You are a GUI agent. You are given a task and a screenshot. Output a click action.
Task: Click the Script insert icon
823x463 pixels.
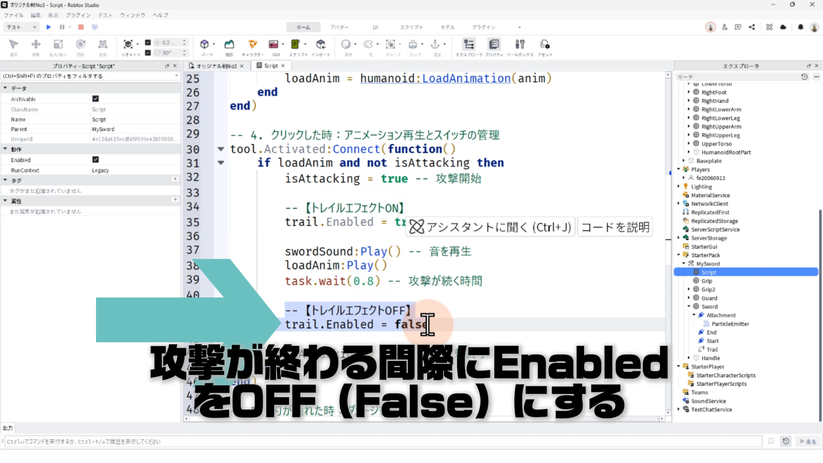click(295, 44)
